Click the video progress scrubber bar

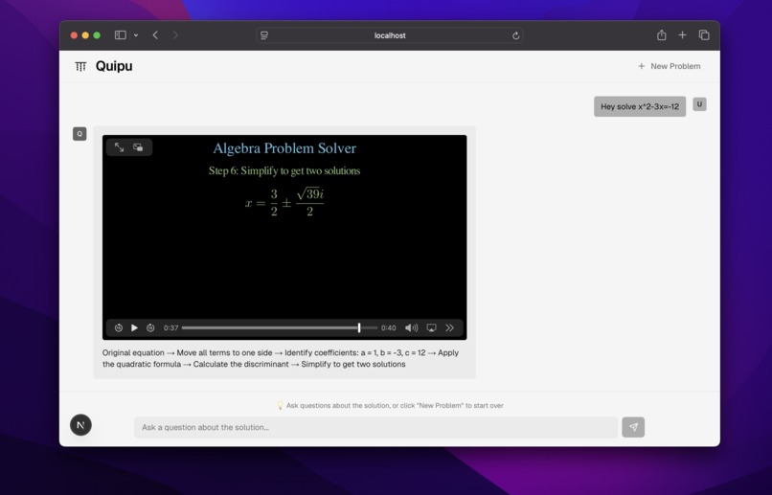280,327
